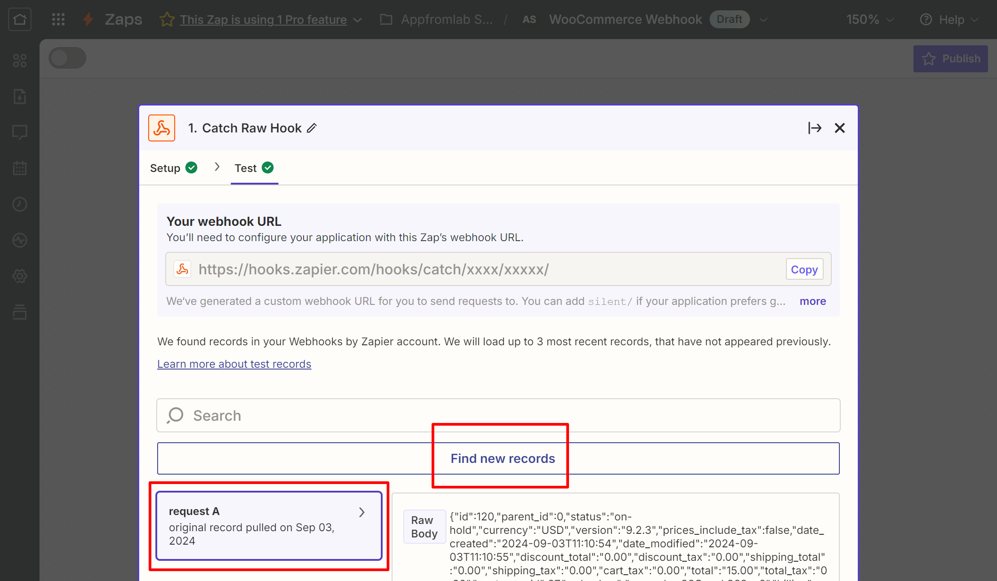This screenshot has width=997, height=581.
Task: Expand webhook description with more link
Action: [813, 301]
